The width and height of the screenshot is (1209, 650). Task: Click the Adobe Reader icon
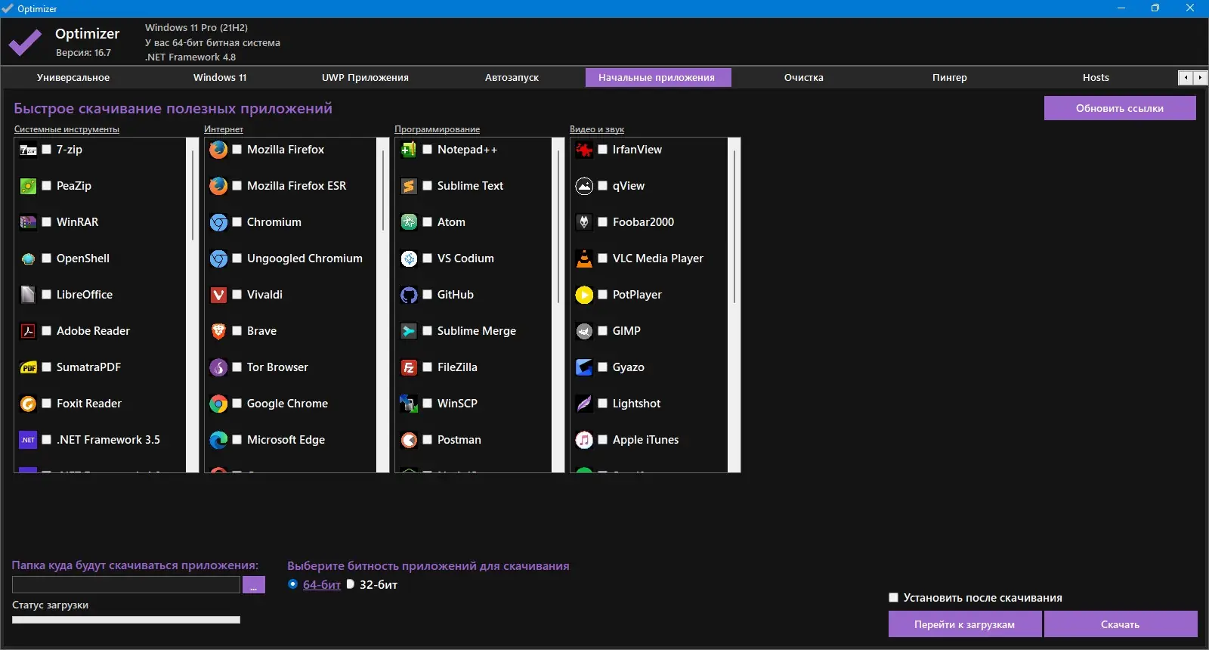point(28,331)
